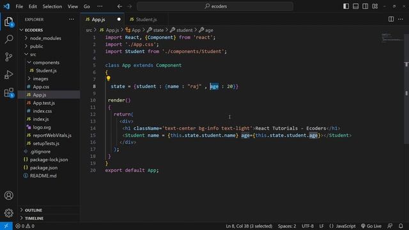Open the Manage gear icon
The width and height of the screenshot is (409, 230).
[x=8, y=213]
